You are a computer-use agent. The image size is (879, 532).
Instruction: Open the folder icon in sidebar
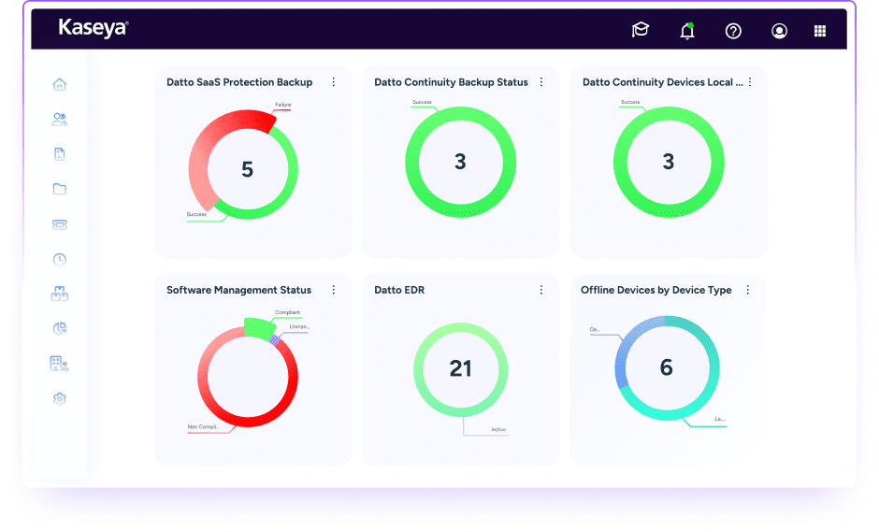tap(60, 189)
